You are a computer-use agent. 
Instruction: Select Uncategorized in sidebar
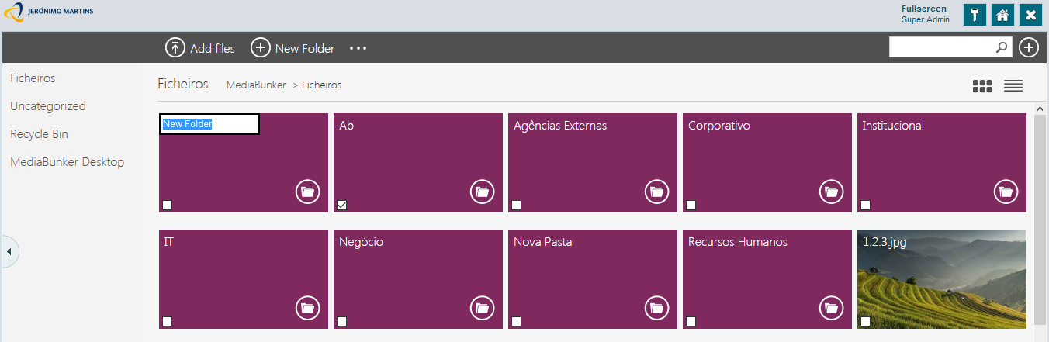point(48,106)
